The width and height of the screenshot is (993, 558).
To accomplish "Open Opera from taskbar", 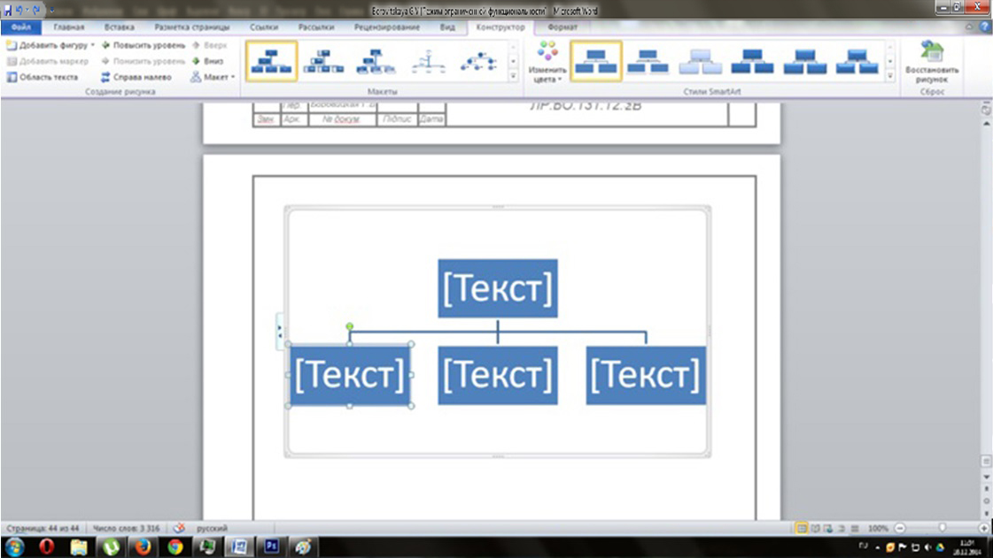I will pyautogui.click(x=46, y=547).
